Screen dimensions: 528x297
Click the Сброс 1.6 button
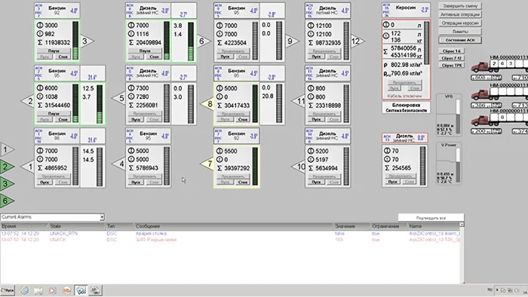tap(452, 51)
